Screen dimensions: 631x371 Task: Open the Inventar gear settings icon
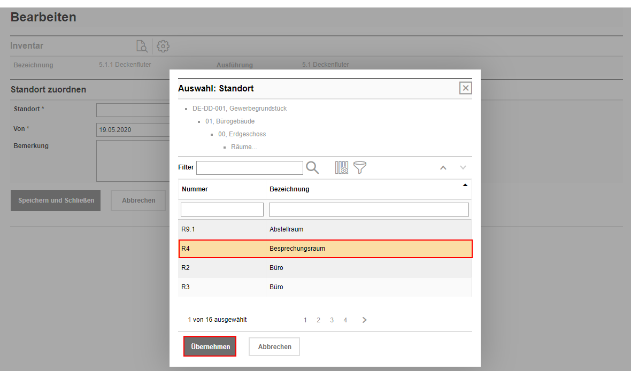click(x=163, y=47)
